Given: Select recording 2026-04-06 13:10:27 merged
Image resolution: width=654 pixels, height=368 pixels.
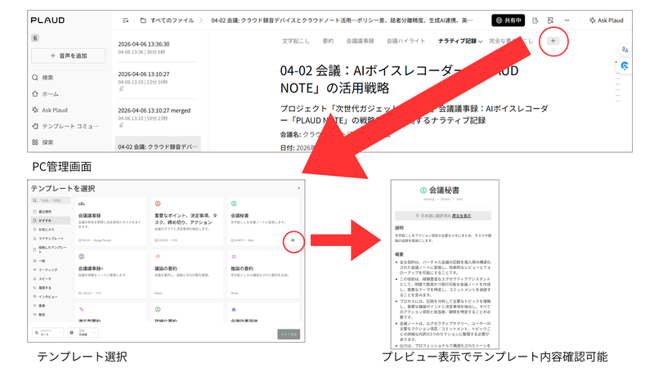Looking at the screenshot, I should (158, 117).
